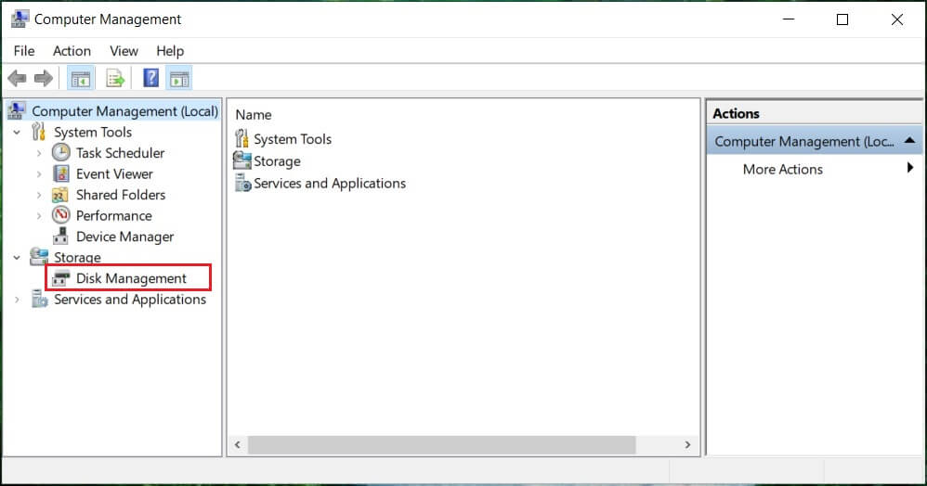
Task: Expand the Event Viewer node
Action: [38, 174]
